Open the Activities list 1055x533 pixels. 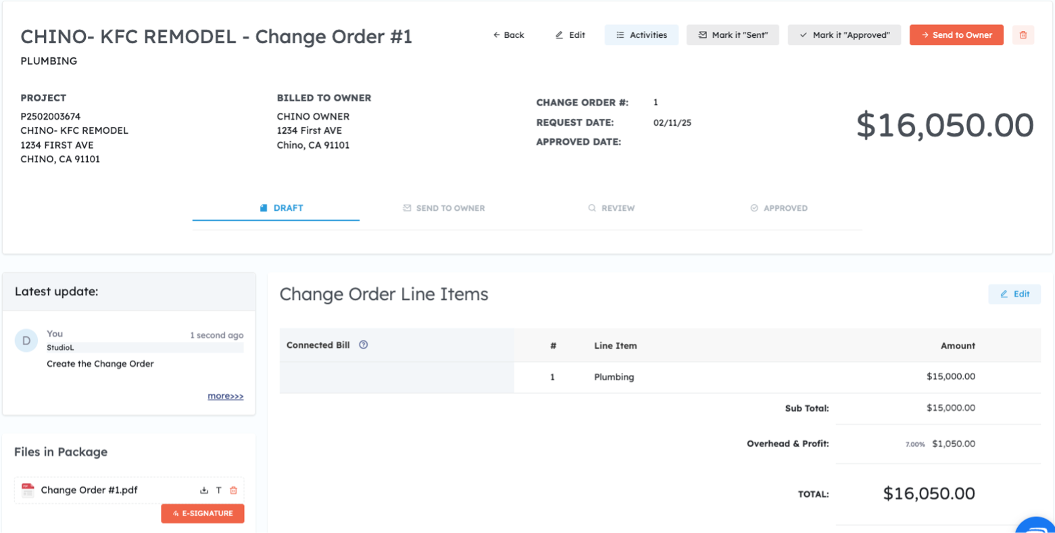[641, 35]
